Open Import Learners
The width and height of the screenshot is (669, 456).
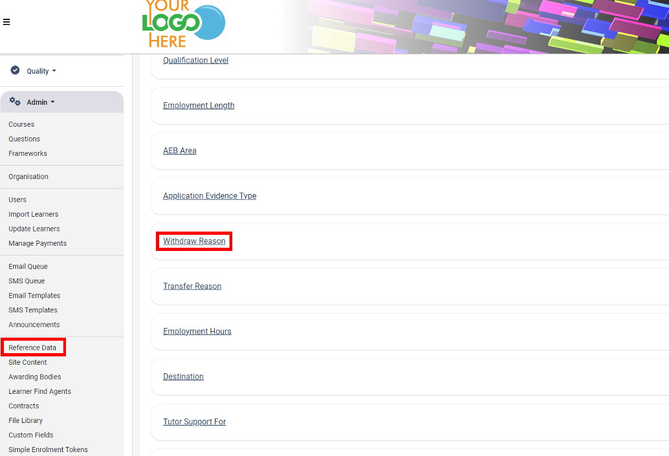pos(33,214)
